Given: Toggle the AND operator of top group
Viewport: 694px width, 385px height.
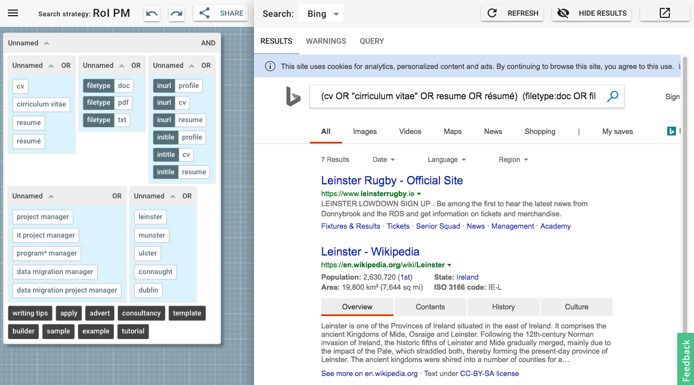Looking at the screenshot, I should click(x=208, y=43).
